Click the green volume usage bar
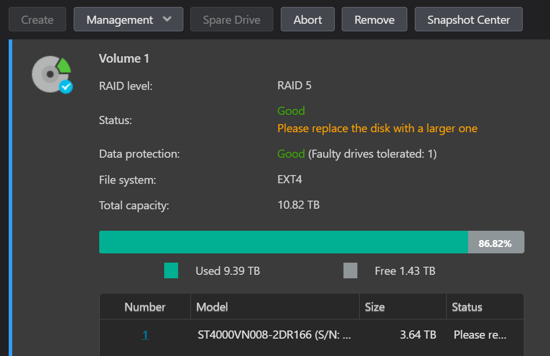Image resolution: width=550 pixels, height=356 pixels. (x=283, y=242)
